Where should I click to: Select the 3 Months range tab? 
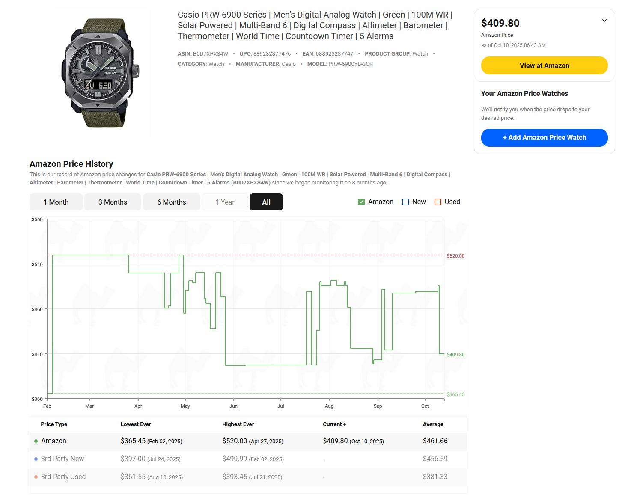click(x=113, y=202)
